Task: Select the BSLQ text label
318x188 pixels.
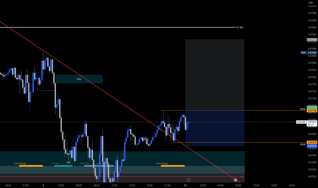Action: [303, 109]
